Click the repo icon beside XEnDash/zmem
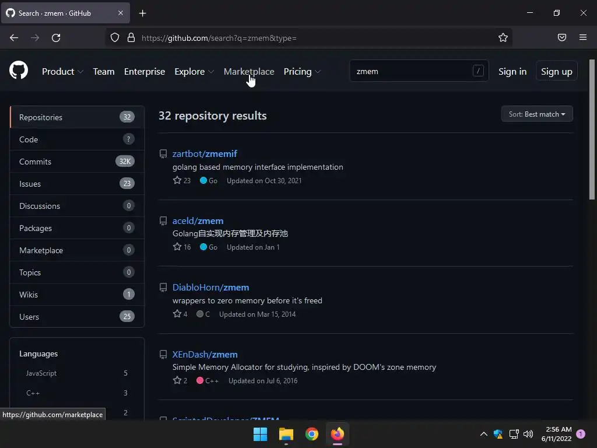This screenshot has height=448, width=597. (x=163, y=355)
